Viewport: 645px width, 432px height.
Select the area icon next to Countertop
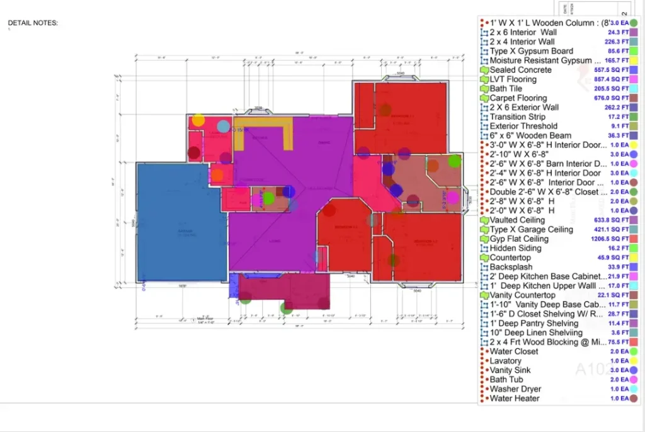click(484, 258)
